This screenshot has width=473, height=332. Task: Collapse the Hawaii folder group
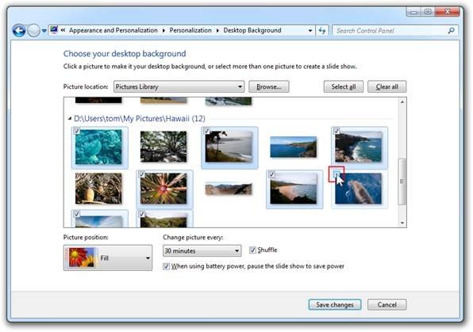click(x=69, y=119)
